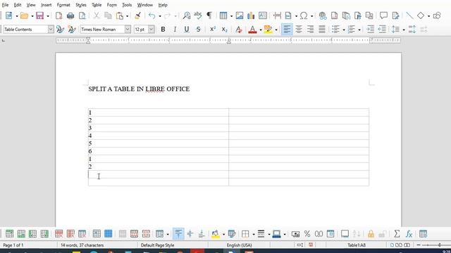Click the Insert Comment icon
Screen dimensions: 451x253
point(383,15)
